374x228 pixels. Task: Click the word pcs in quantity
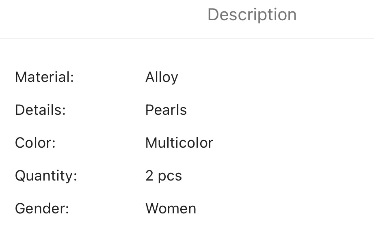click(170, 177)
